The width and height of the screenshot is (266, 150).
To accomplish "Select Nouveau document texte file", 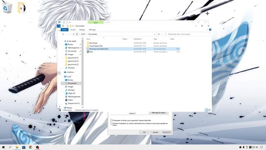I will [133, 49].
